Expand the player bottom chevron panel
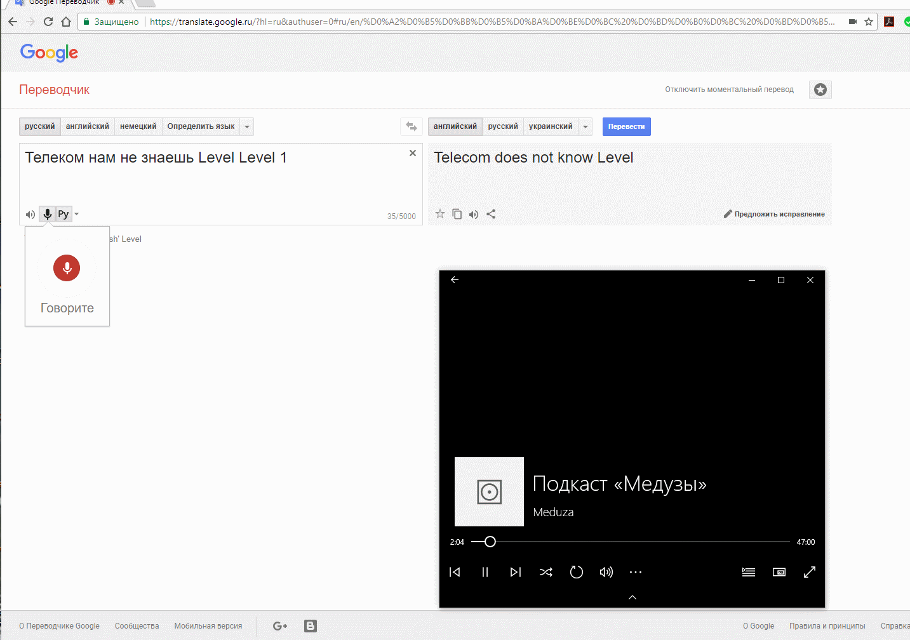 (x=632, y=597)
